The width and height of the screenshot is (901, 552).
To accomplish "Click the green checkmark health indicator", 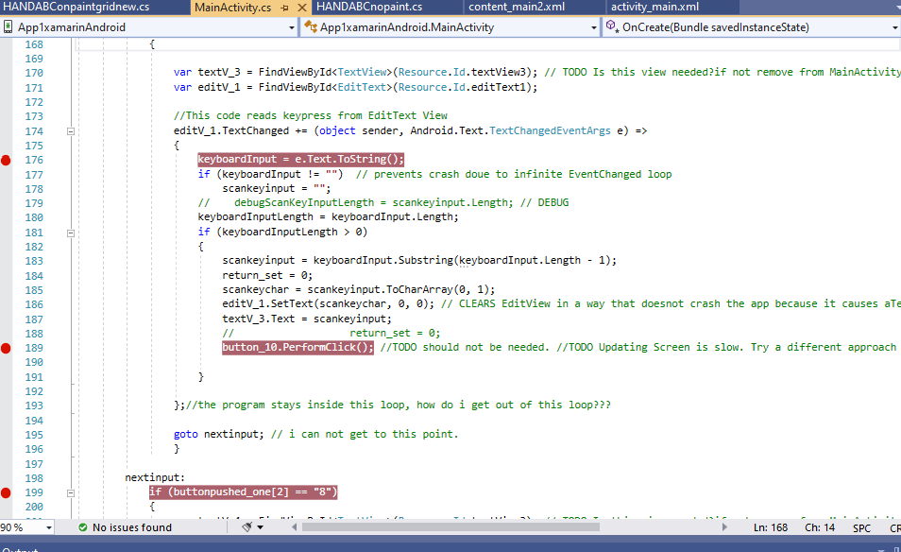I will pos(83,528).
